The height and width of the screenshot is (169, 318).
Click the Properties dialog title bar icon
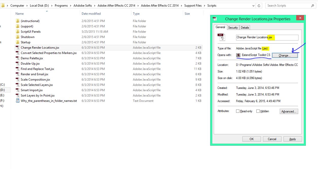(x=215, y=18)
